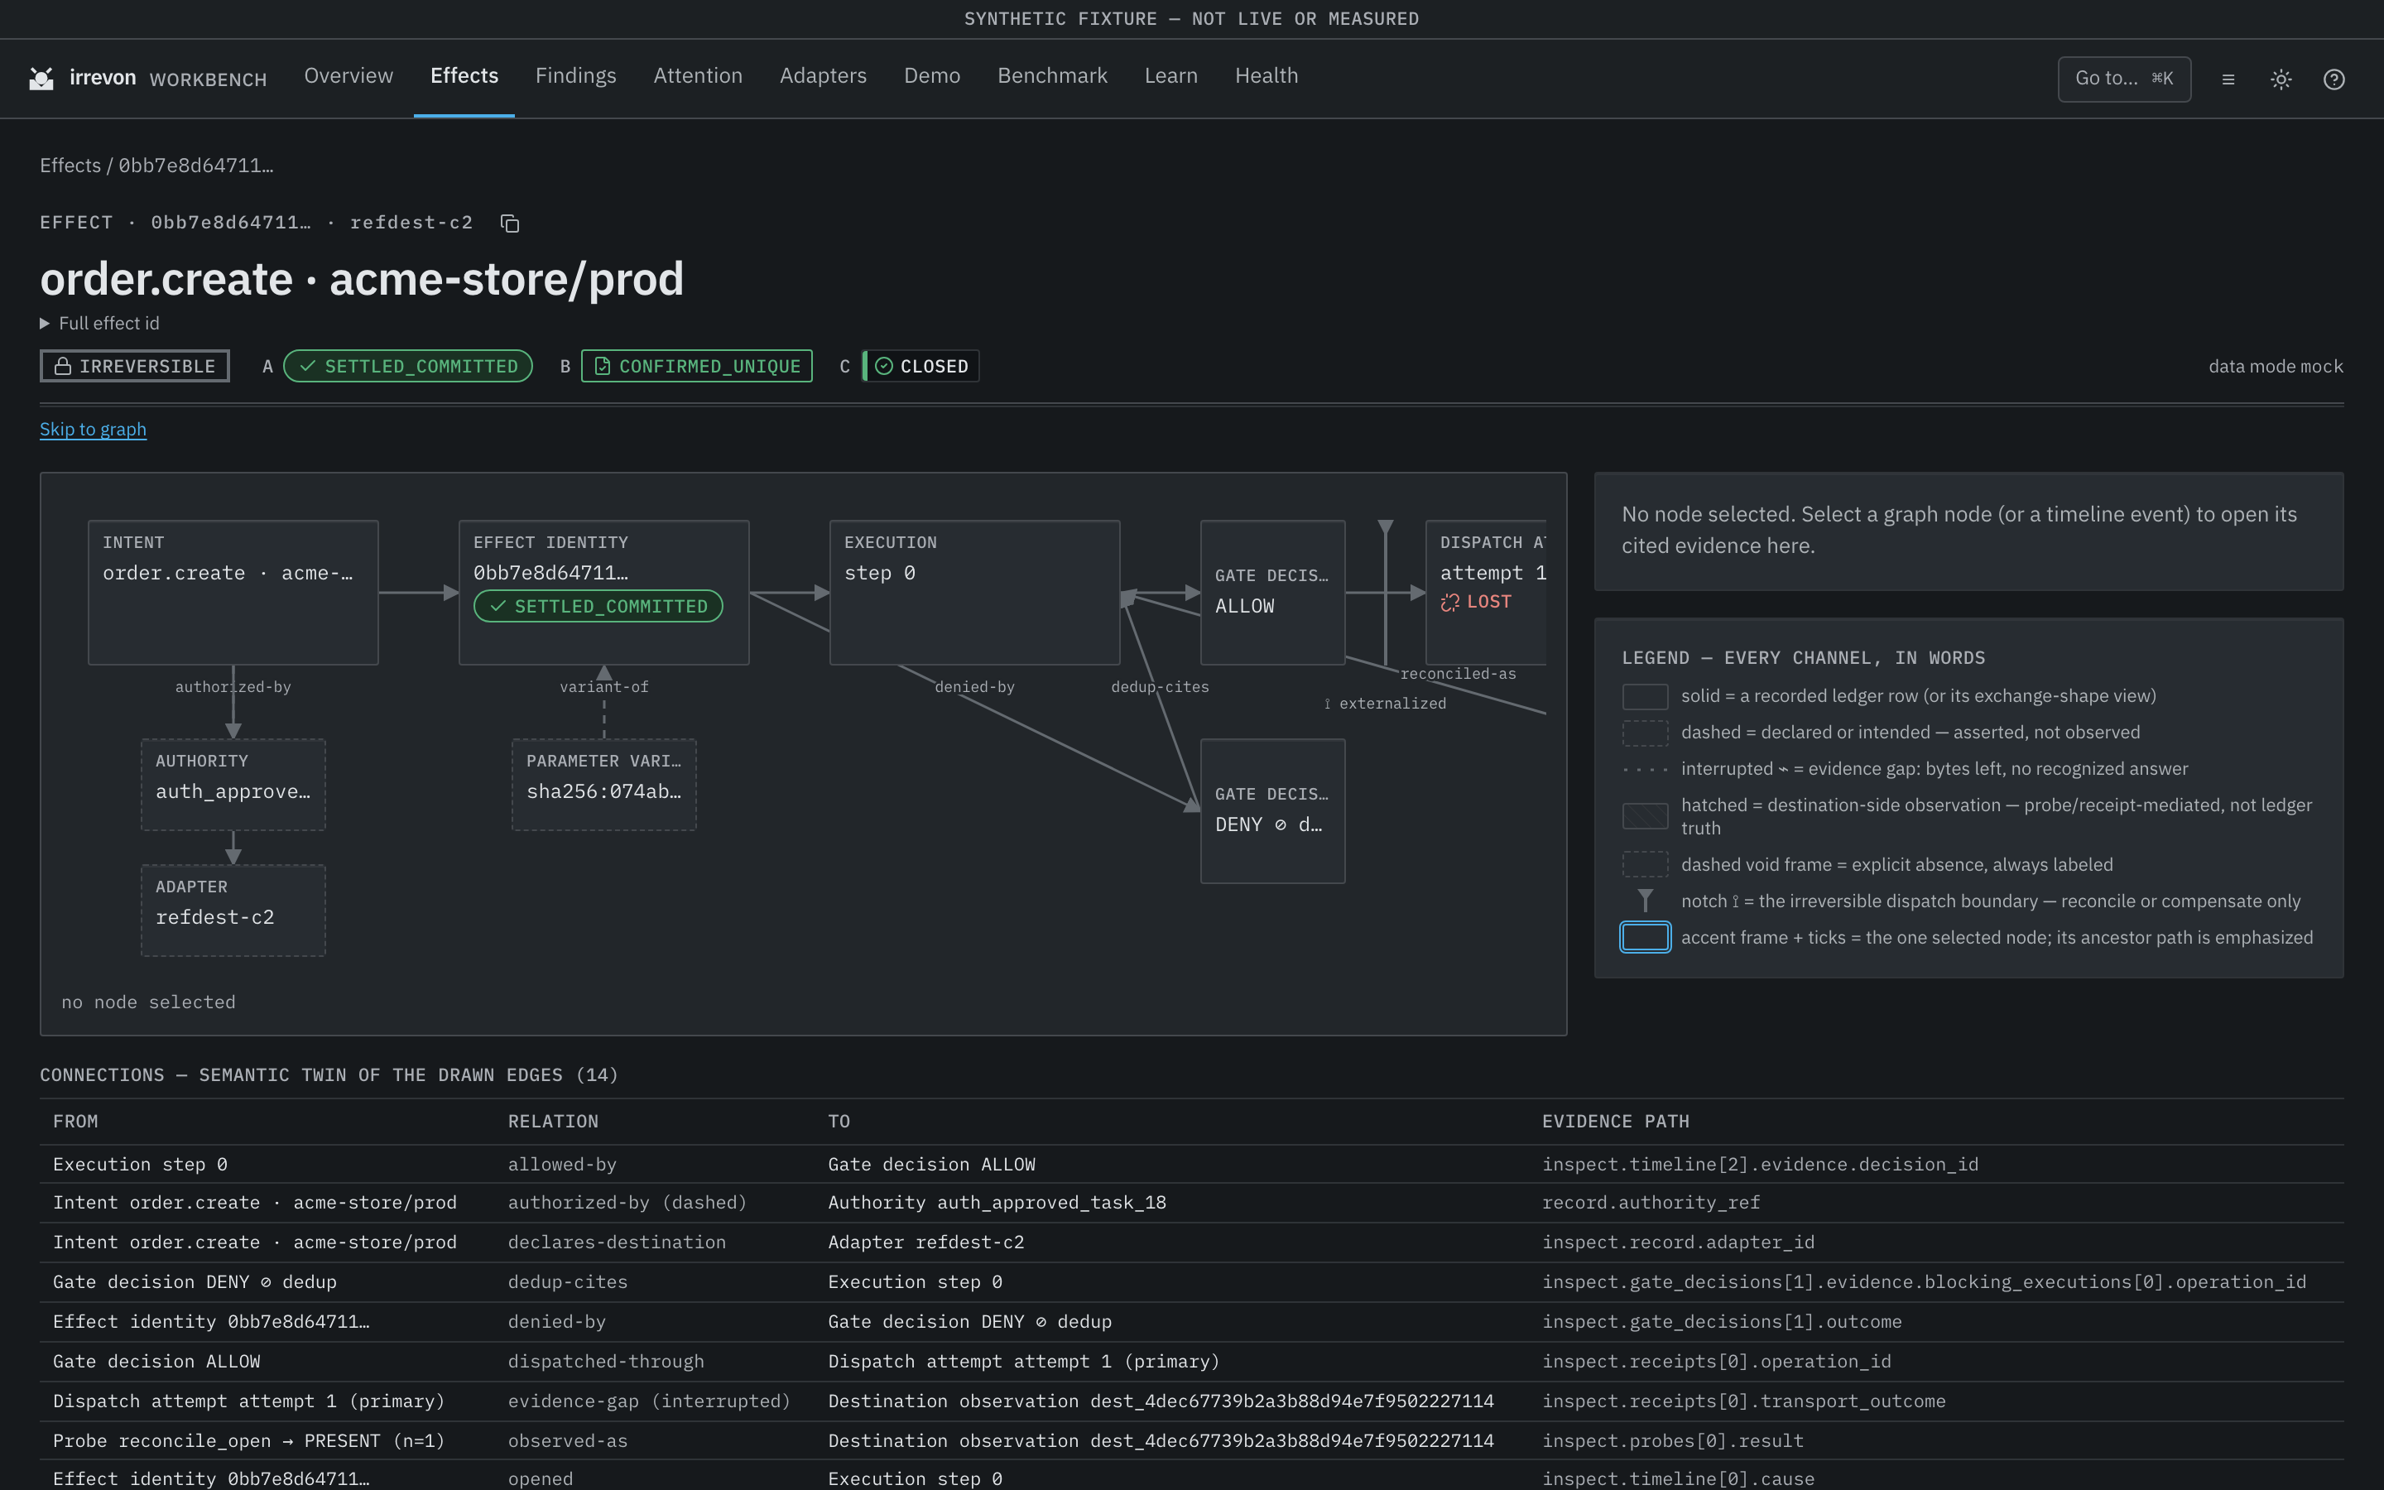2384x1490 pixels.
Task: Open the Overview tab
Action: click(x=348, y=76)
